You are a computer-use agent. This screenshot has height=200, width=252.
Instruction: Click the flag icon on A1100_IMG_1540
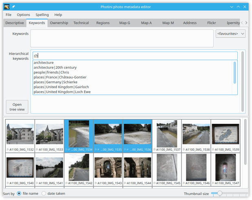8,183
